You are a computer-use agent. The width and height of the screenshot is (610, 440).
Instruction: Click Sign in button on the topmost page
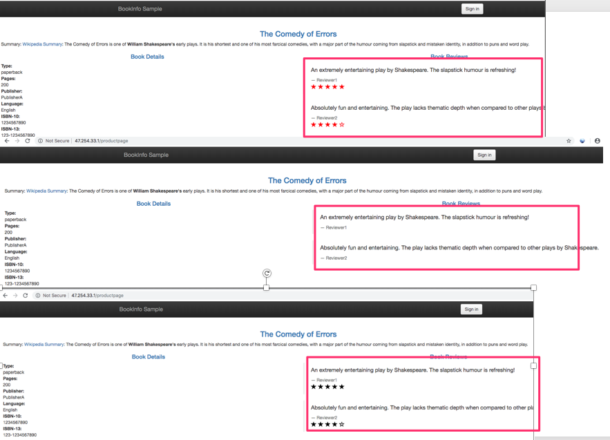point(472,9)
